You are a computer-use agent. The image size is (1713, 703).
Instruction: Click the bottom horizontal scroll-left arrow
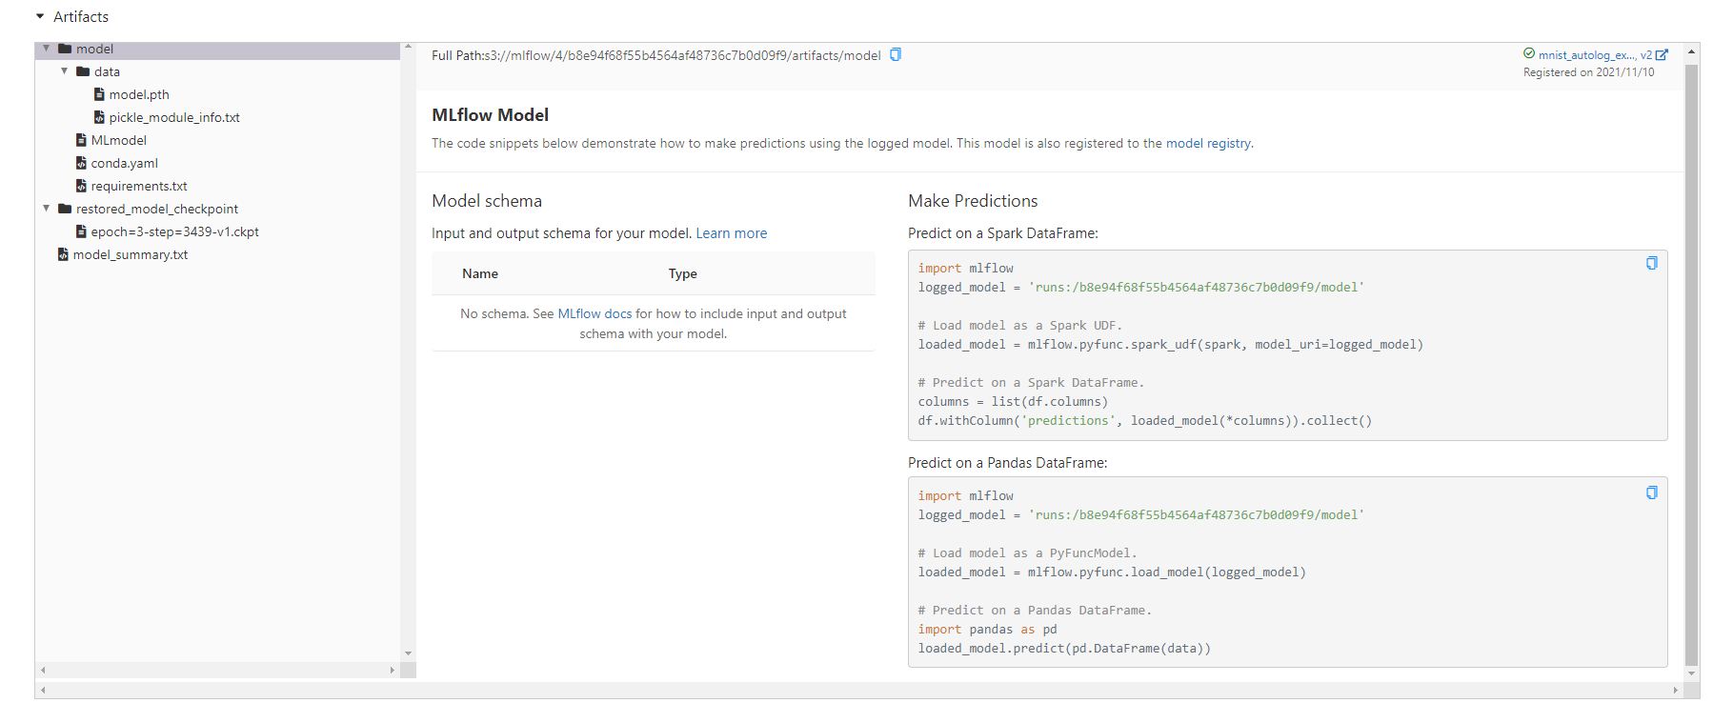[43, 690]
